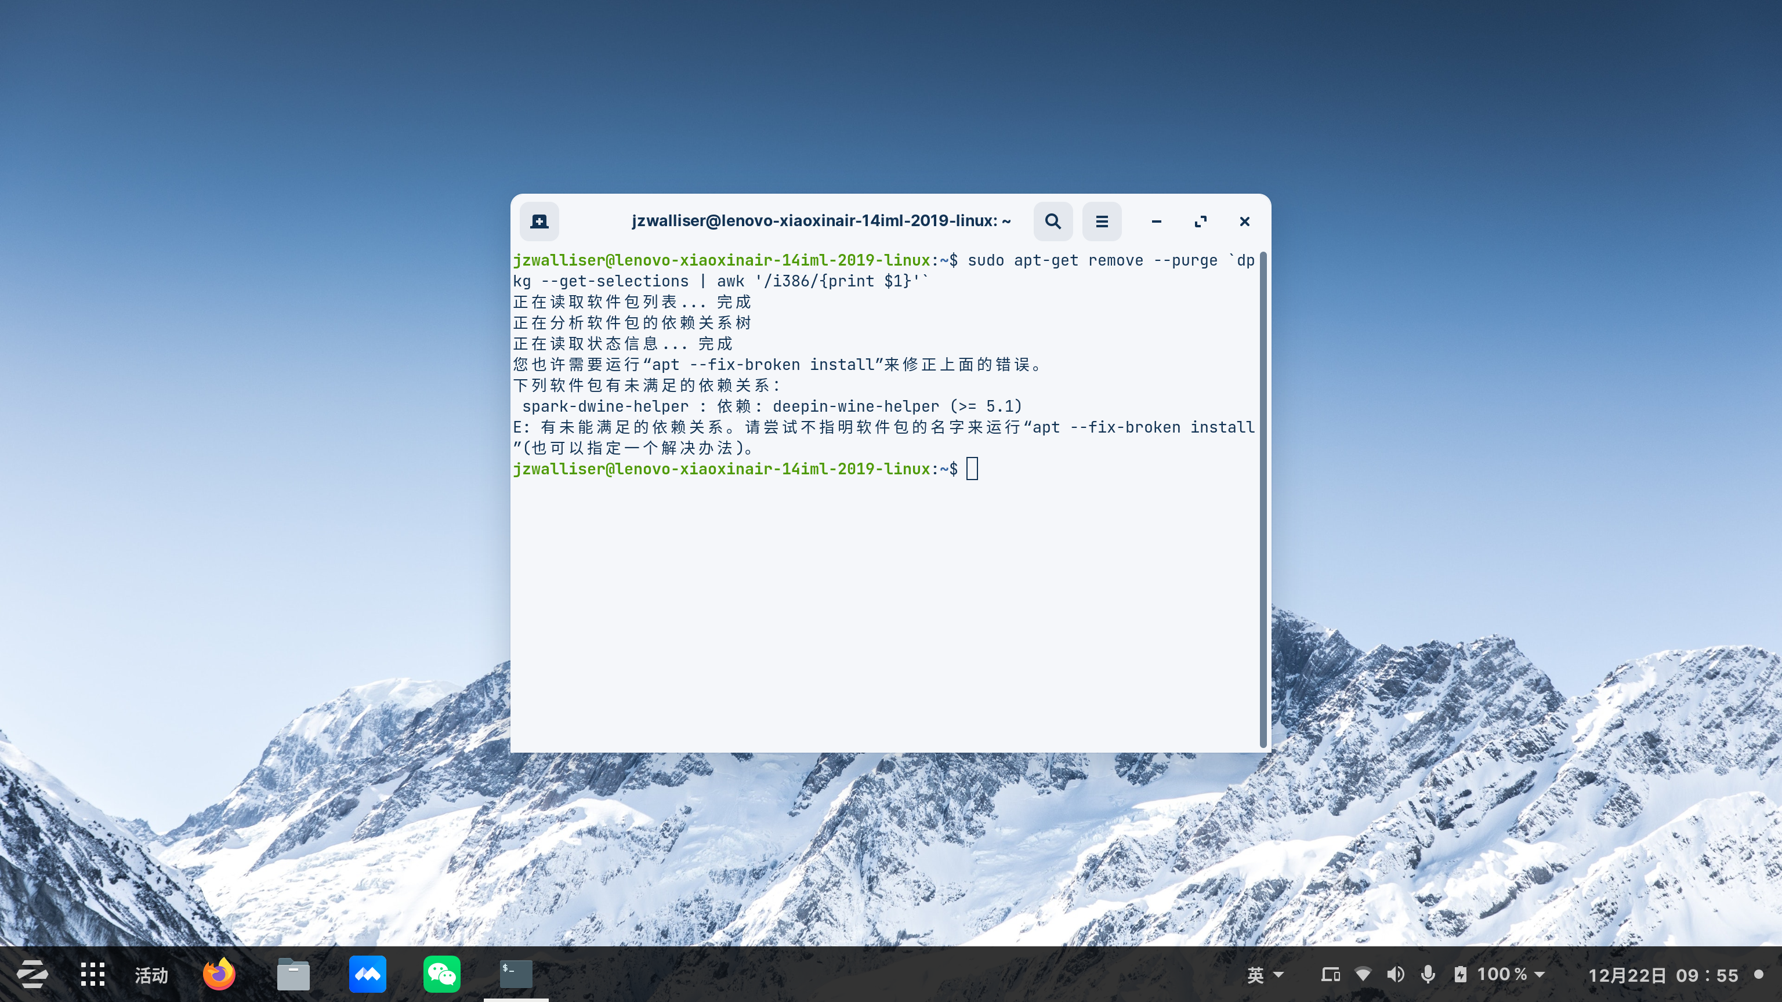Open the calendar at 12月22日 09:55

(1663, 975)
